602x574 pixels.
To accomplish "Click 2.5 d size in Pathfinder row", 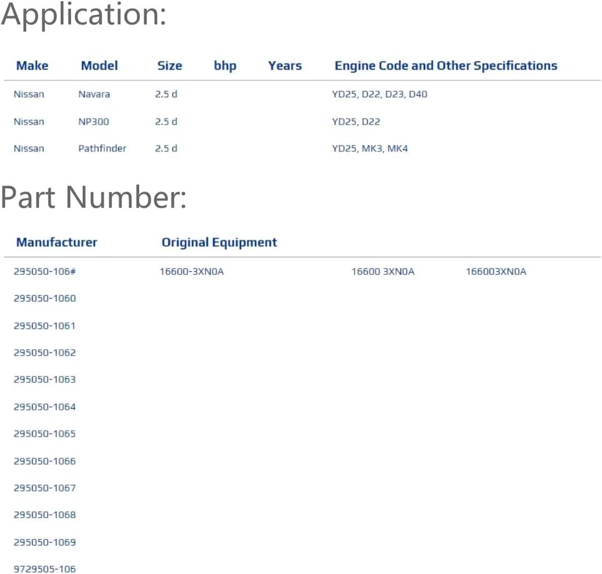I will (x=166, y=149).
